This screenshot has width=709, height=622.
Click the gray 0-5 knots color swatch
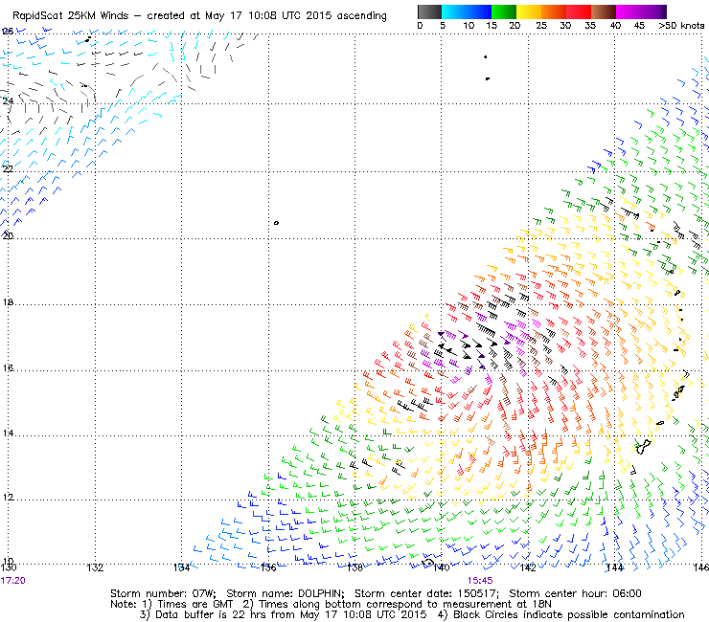click(429, 11)
